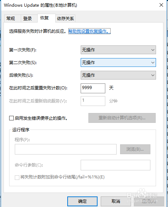Image resolution: width=168 pixels, height=207 pixels.
Task: Expand the 第二次失败 action dropdown
Action: coord(118,62)
